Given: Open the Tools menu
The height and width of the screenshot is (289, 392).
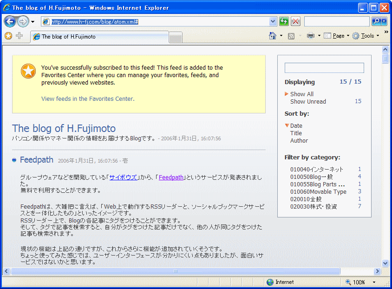Looking at the screenshot, I should tap(366, 36).
